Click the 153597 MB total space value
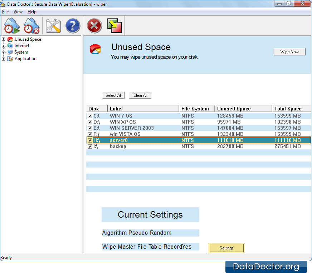312x273 pixels. [x=288, y=128]
